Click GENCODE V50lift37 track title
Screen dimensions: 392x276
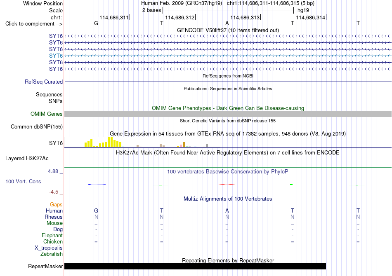coord(228,30)
